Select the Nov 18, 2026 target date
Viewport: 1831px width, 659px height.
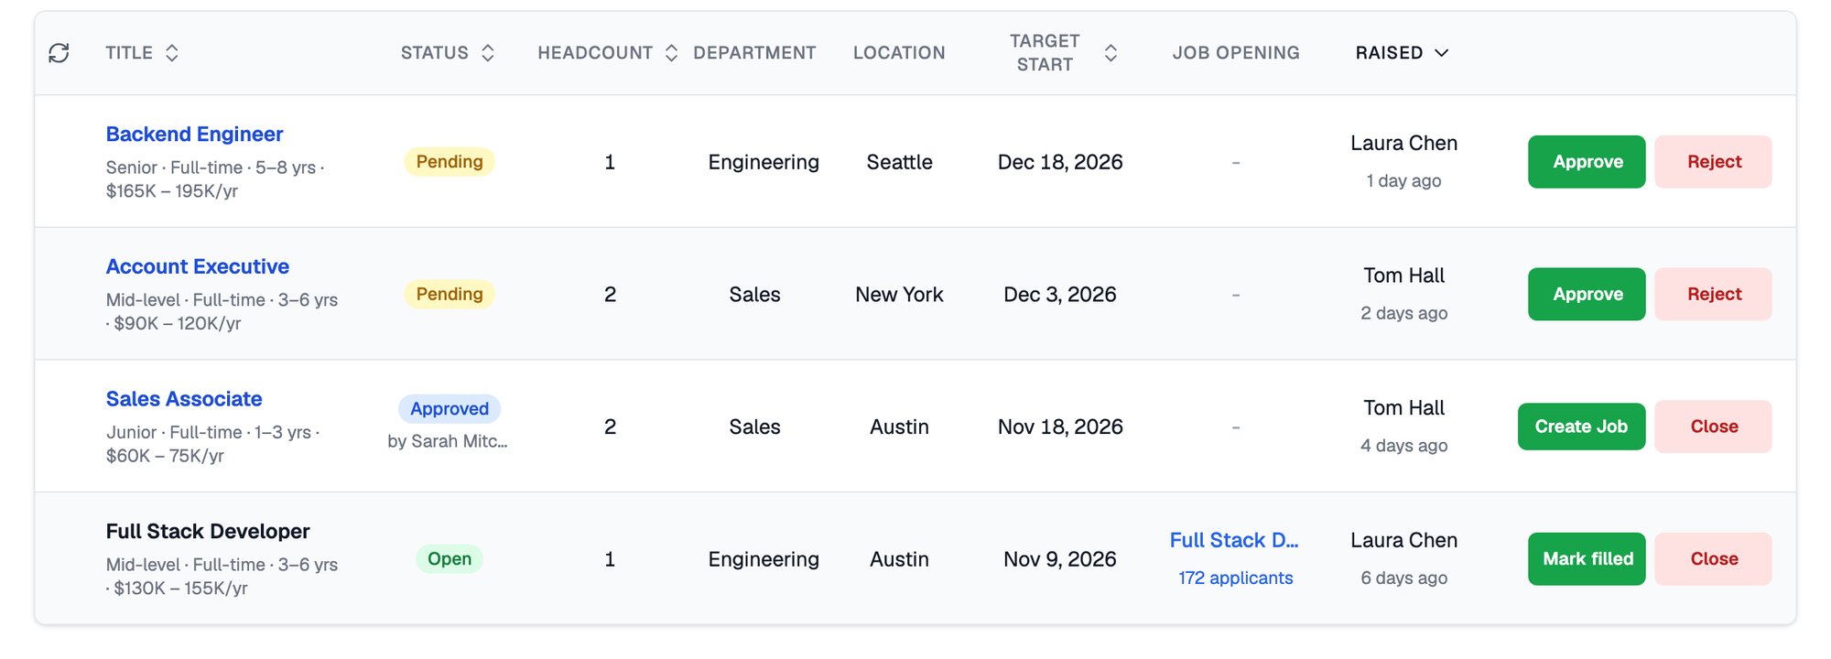click(x=1060, y=427)
